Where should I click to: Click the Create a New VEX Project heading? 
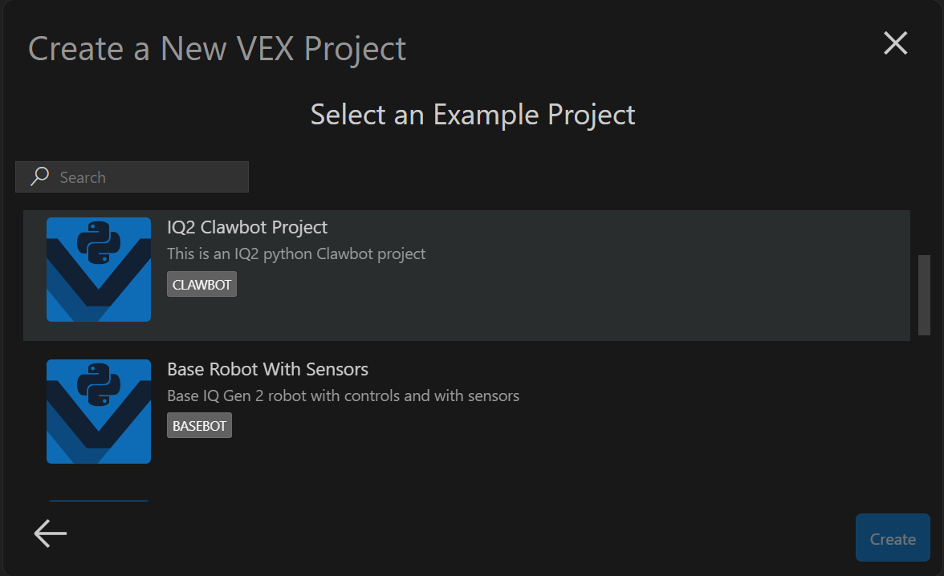[217, 48]
